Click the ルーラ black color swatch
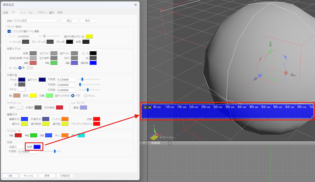Screen dimensions: 315x182 [x=93, y=53]
